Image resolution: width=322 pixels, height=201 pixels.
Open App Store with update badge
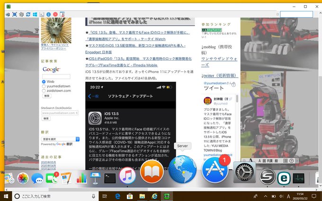pyautogui.click(x=215, y=170)
